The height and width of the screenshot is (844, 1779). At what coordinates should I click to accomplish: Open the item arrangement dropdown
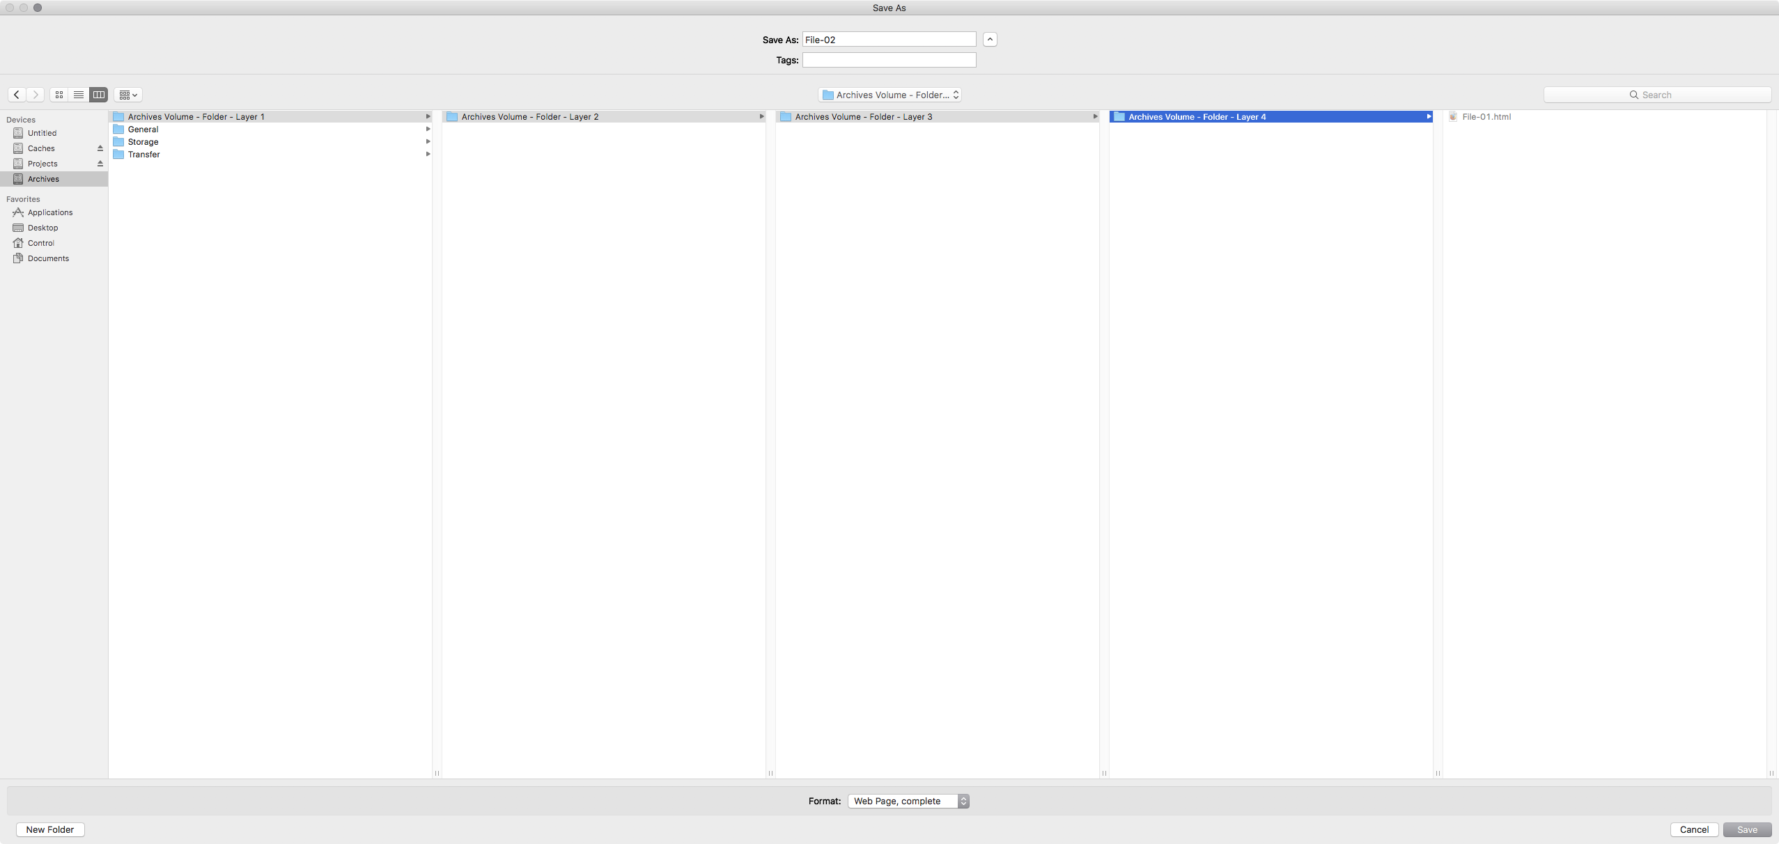coord(128,95)
